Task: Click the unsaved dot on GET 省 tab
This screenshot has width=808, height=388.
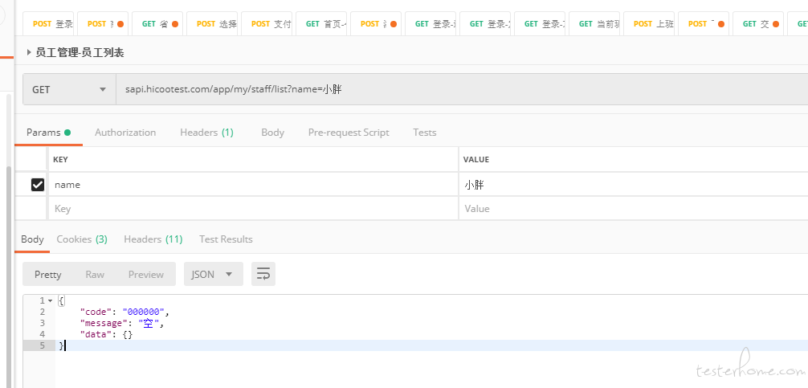Action: 174,24
